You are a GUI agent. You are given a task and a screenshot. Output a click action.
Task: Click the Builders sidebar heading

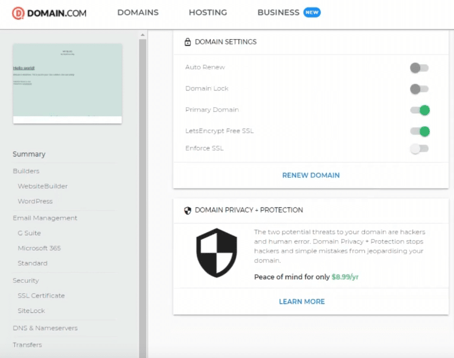(26, 171)
